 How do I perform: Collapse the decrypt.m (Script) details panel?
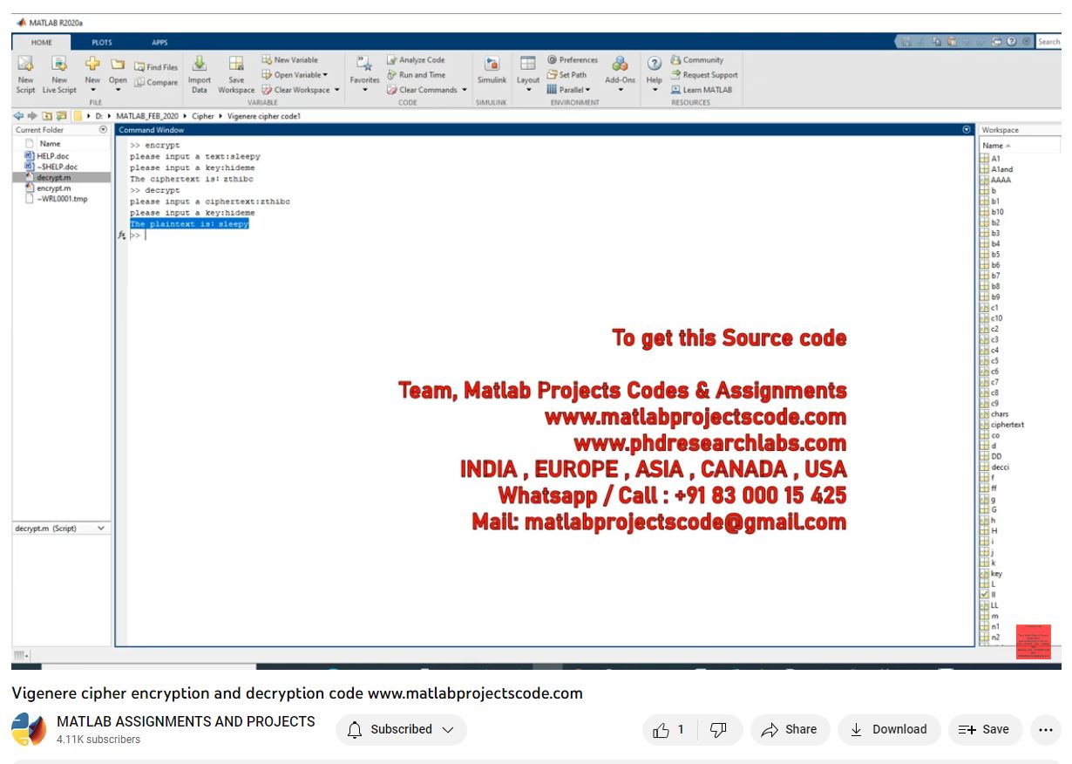click(x=101, y=529)
